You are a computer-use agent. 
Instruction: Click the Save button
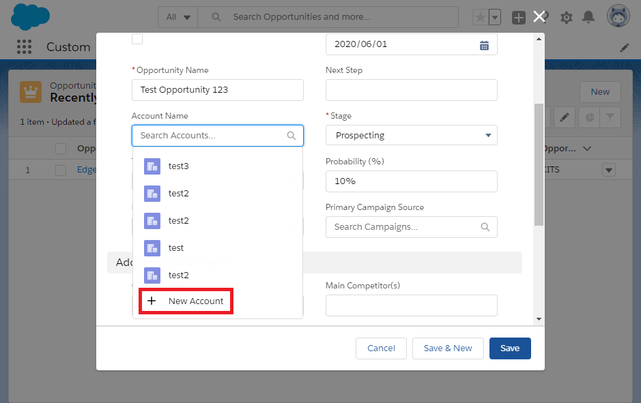509,348
